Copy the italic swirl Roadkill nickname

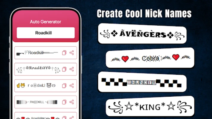[64, 69]
